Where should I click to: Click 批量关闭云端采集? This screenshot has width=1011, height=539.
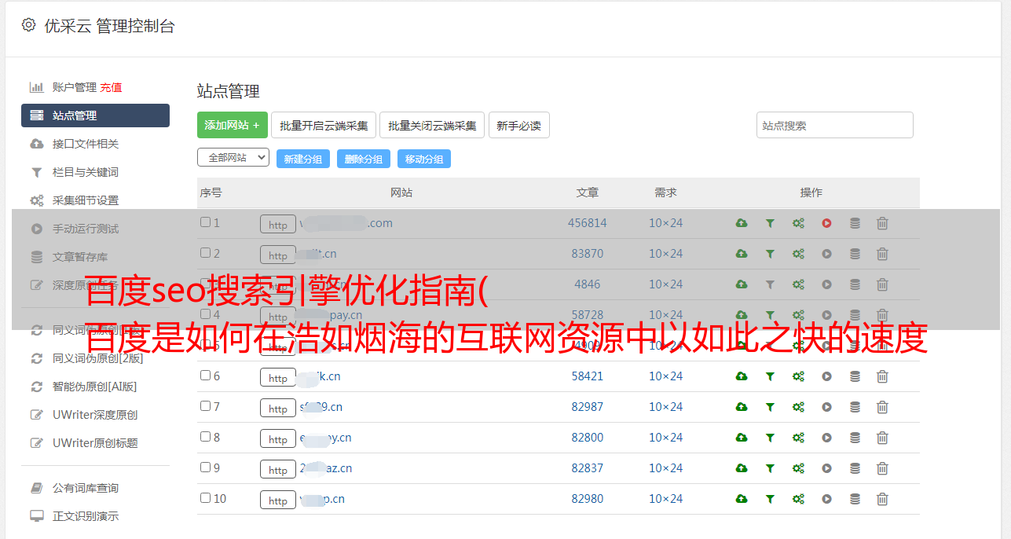tap(432, 125)
